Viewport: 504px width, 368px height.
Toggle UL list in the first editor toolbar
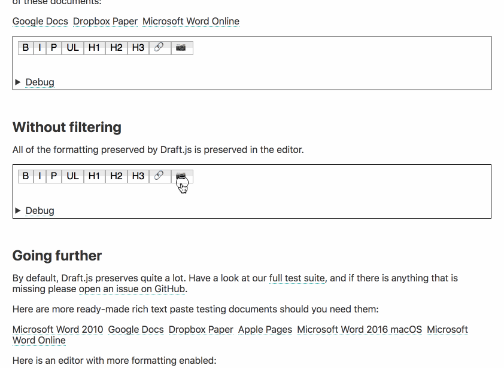coord(72,48)
